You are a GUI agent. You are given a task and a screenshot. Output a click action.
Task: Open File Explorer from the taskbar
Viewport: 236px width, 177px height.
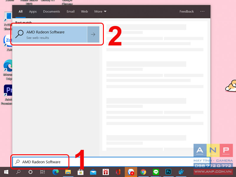pos(68,172)
